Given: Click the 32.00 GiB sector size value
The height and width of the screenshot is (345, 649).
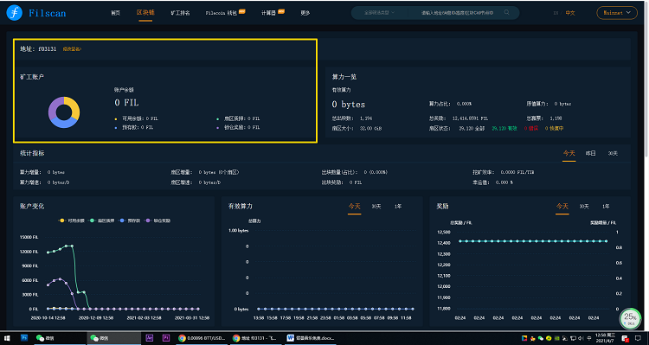Looking at the screenshot, I should click(371, 129).
